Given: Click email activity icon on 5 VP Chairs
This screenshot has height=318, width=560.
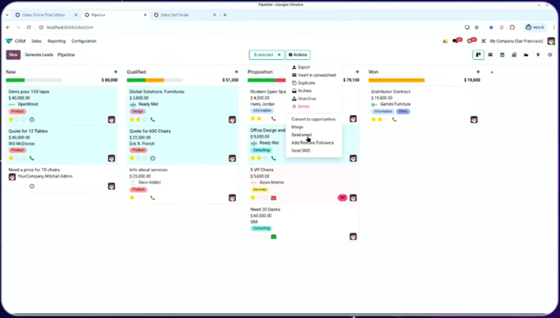Looking at the screenshot, I should pyautogui.click(x=274, y=197).
